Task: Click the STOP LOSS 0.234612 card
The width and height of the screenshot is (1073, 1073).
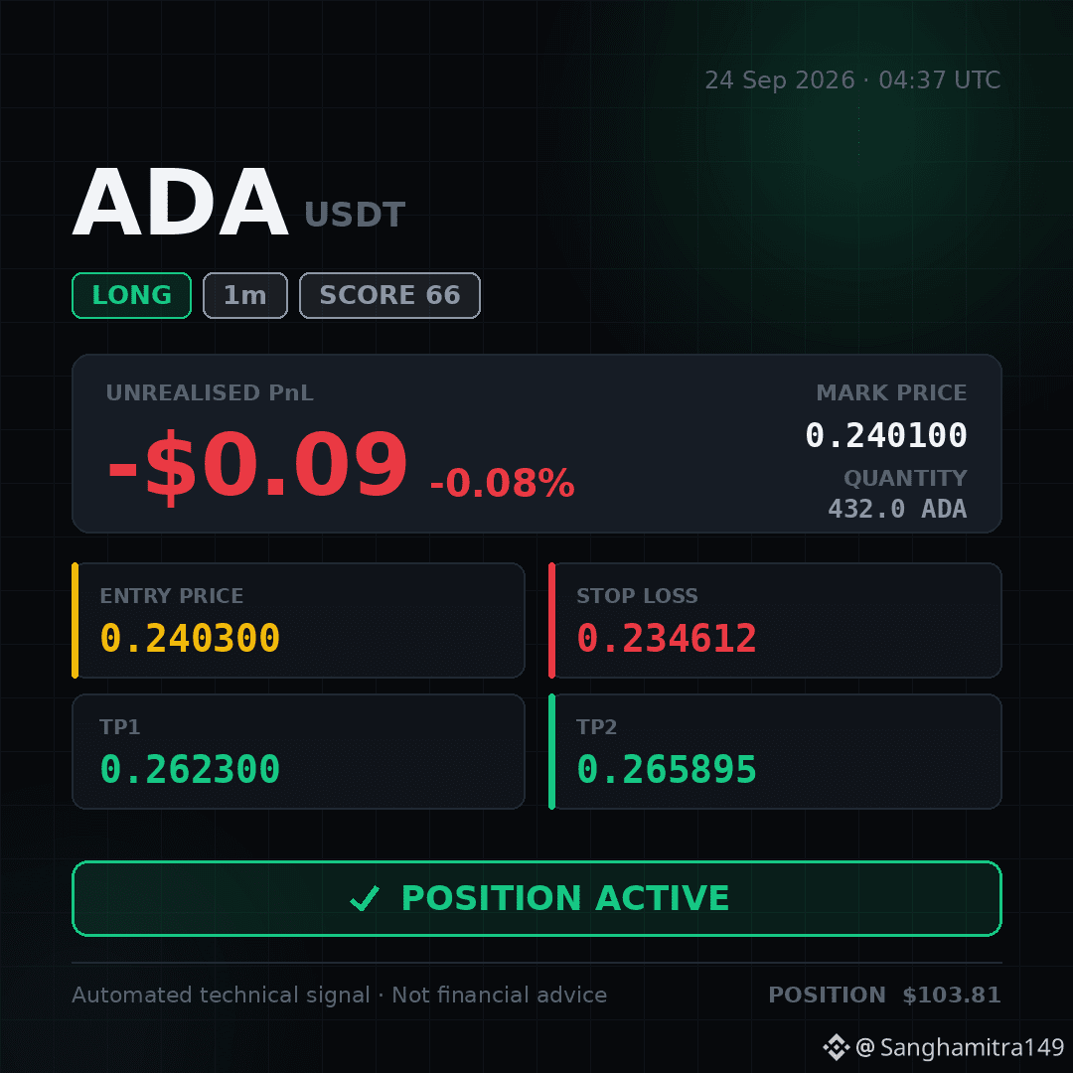Action: point(775,621)
